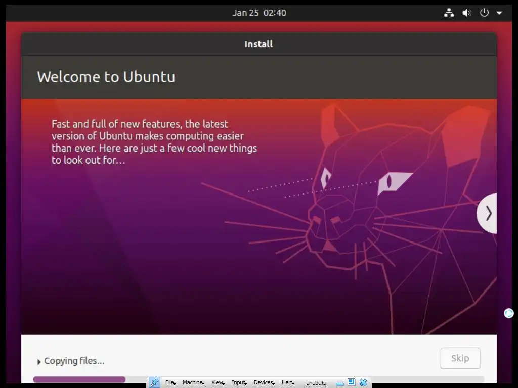
Task: Minimize the VM with the mini-toolbar icon
Action: [339, 383]
